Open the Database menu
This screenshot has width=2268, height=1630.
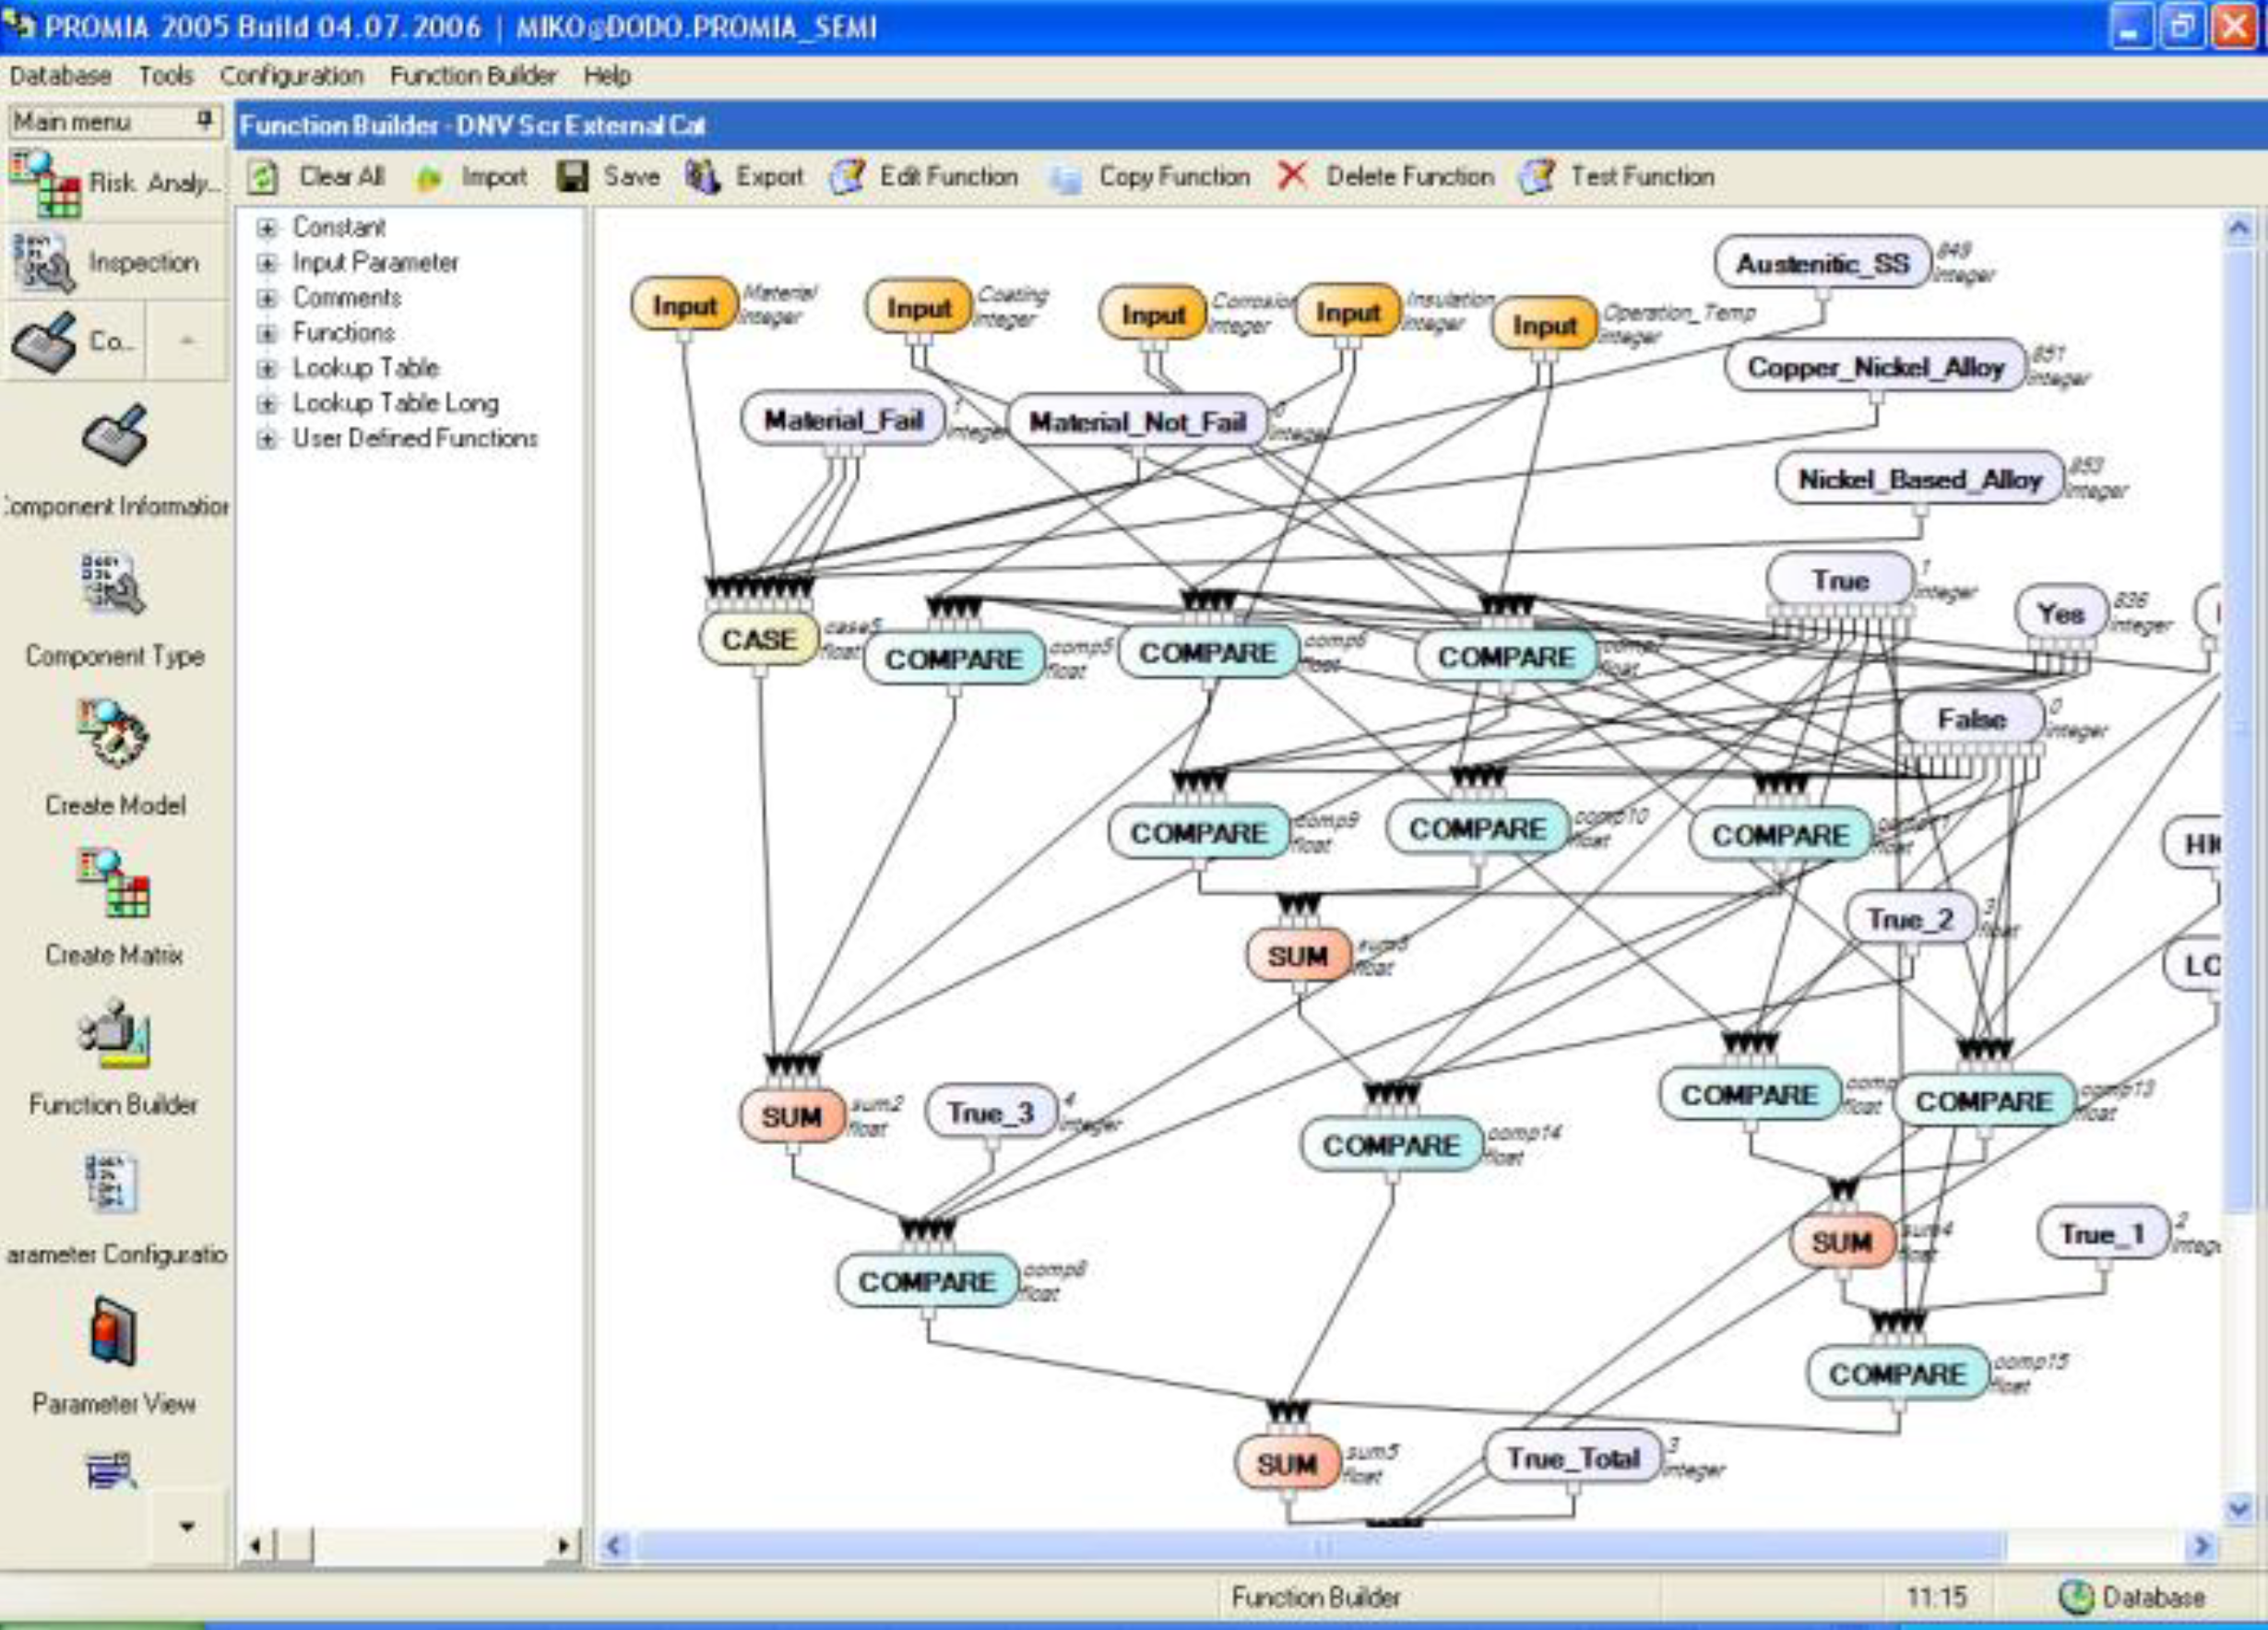[x=60, y=76]
